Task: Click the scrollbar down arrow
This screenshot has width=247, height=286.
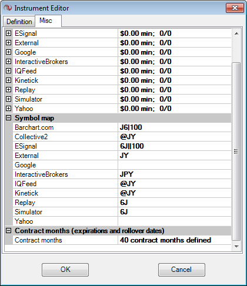Action: [x=236, y=247]
